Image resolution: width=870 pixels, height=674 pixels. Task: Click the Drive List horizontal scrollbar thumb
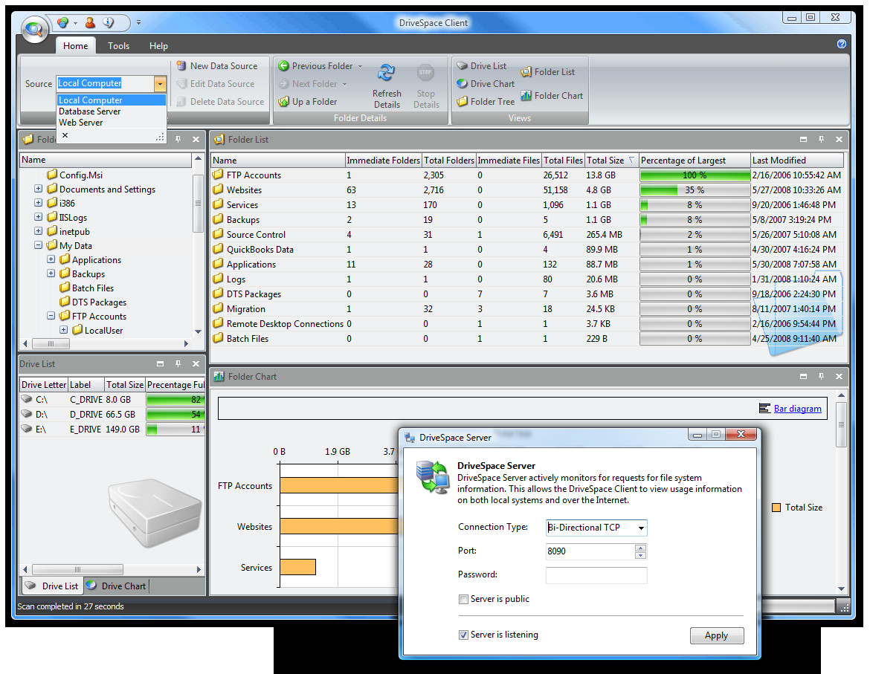click(77, 570)
